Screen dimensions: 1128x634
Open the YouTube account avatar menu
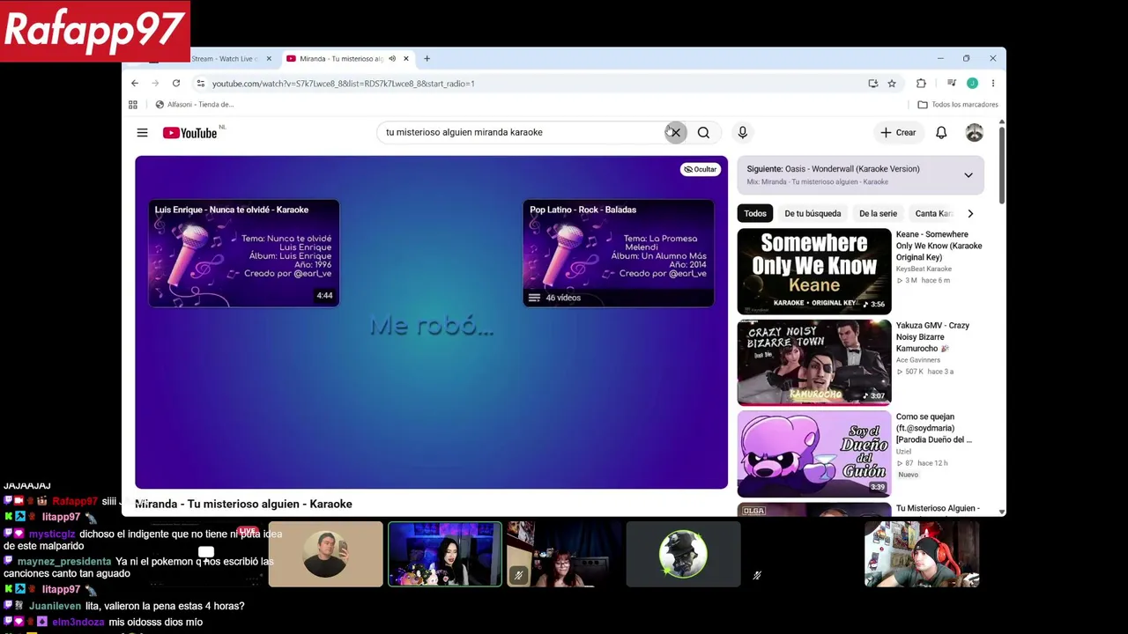(x=974, y=133)
